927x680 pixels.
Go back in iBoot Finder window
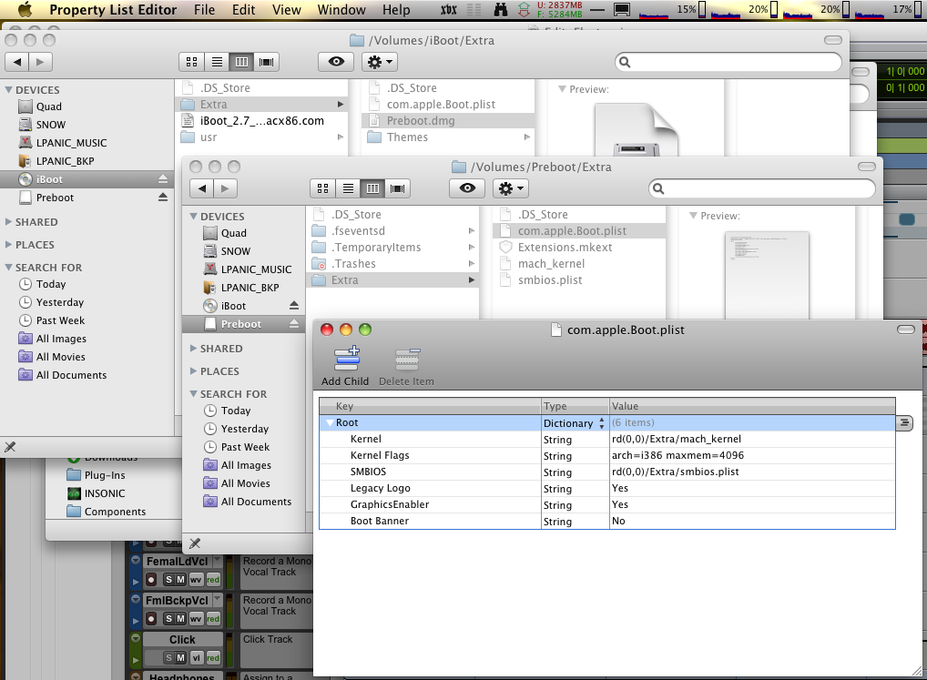[x=16, y=61]
